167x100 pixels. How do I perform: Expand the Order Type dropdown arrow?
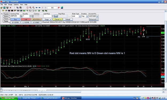click(80, 16)
